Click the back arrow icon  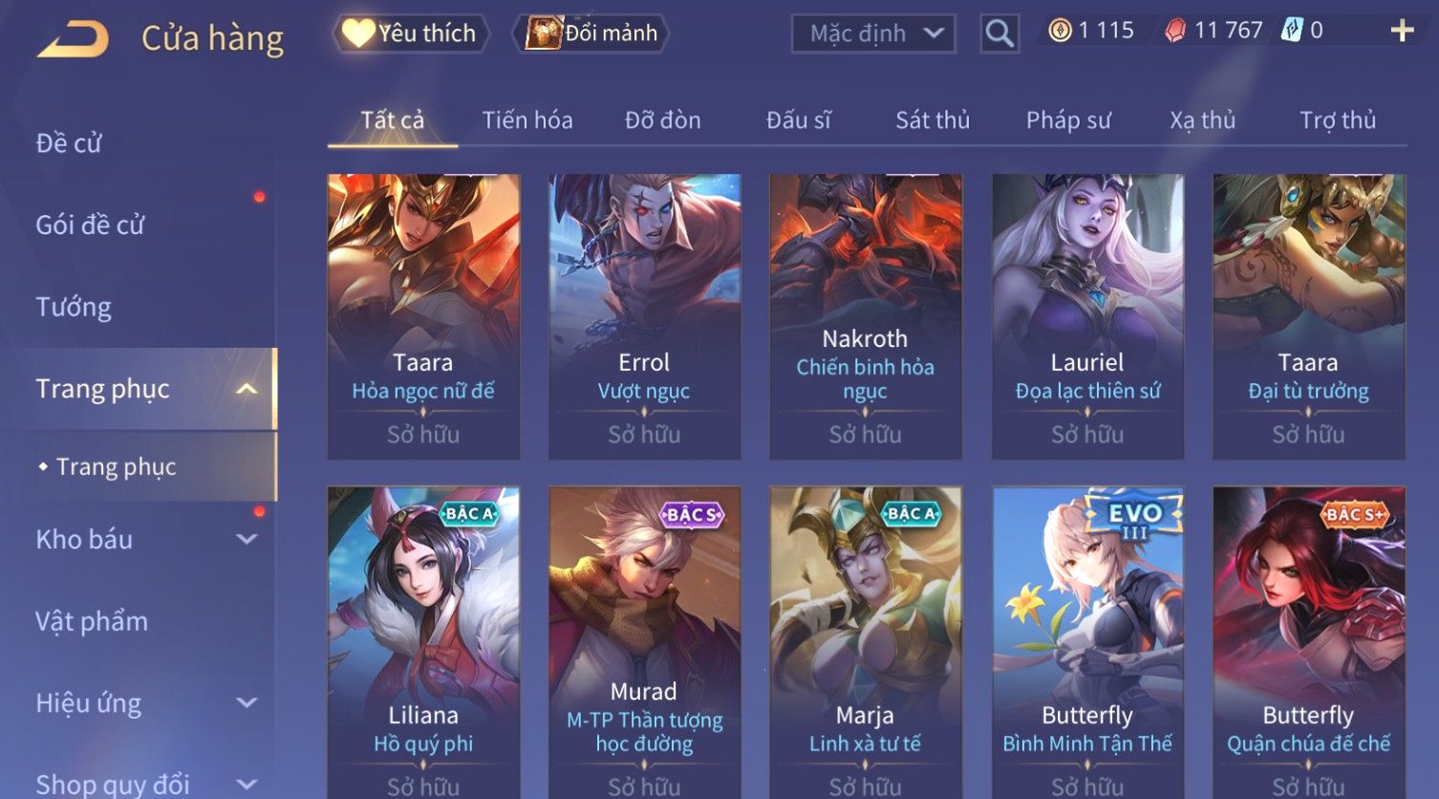point(73,39)
